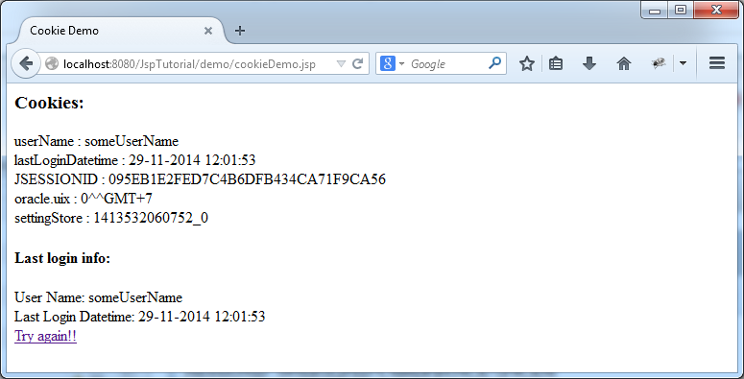Click the Firebug bug icon
Image resolution: width=744 pixels, height=379 pixels.
pos(659,63)
